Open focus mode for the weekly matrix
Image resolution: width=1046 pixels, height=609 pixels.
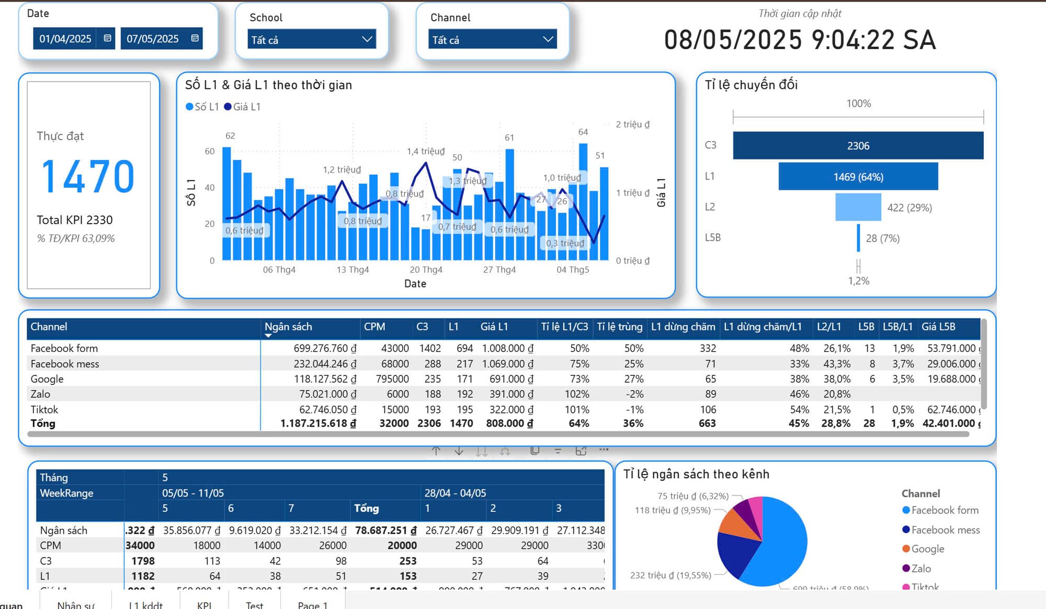tap(581, 450)
